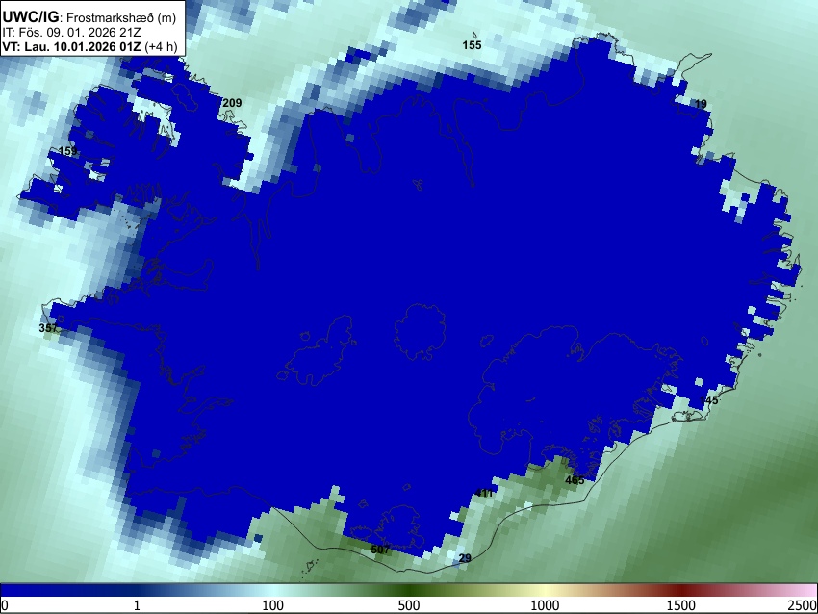Select the IT: Fös. 09.01.2026 21Z line
The image size is (818, 614).
coord(71,33)
